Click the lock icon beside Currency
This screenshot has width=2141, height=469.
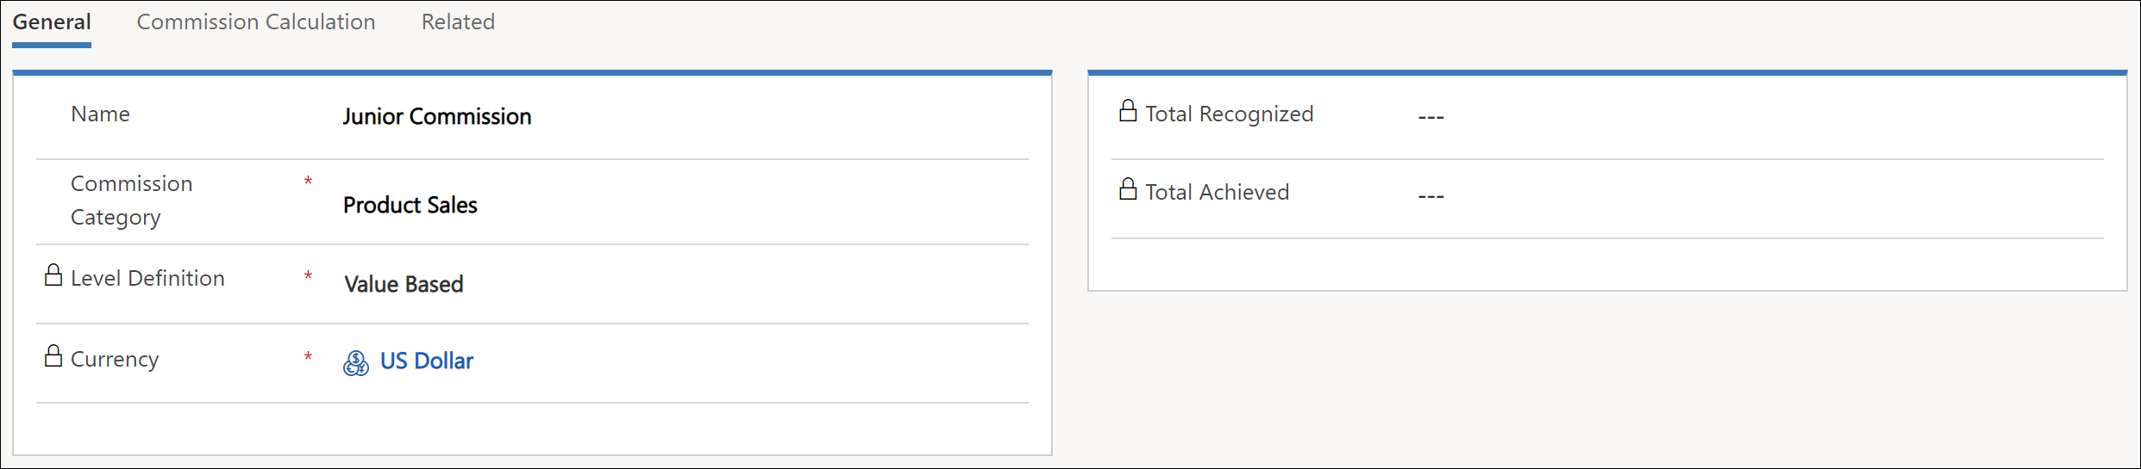53,356
